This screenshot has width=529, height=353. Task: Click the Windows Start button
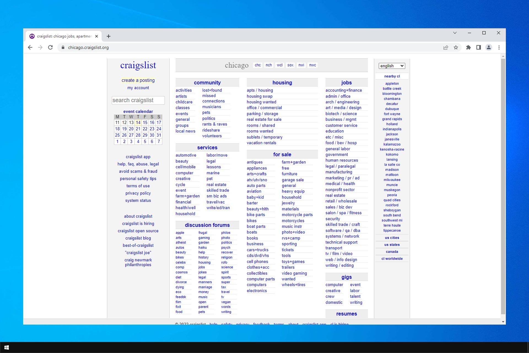pos(7,347)
